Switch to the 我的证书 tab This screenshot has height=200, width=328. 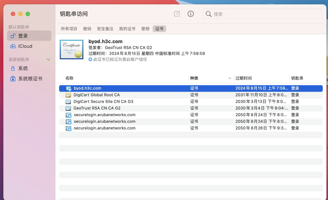click(127, 29)
